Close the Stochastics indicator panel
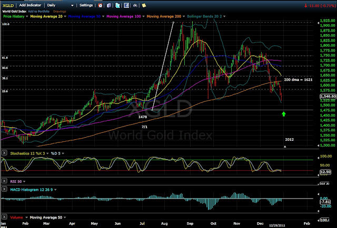The width and height of the screenshot is (337, 228). coord(4,153)
